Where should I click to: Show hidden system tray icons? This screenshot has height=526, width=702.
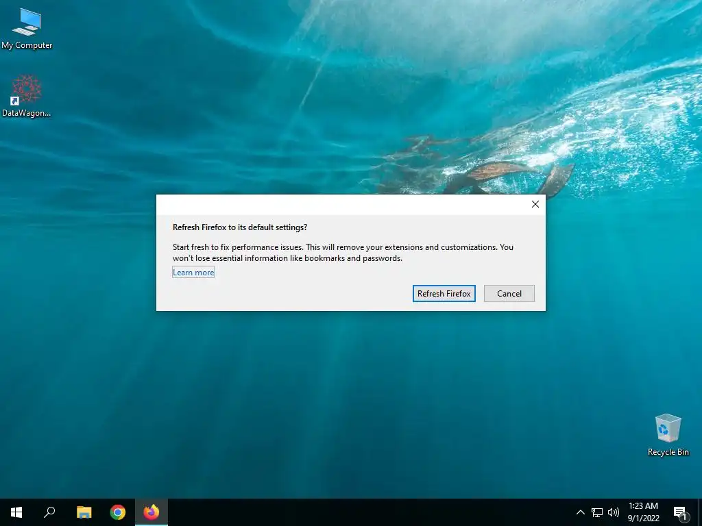(580, 512)
